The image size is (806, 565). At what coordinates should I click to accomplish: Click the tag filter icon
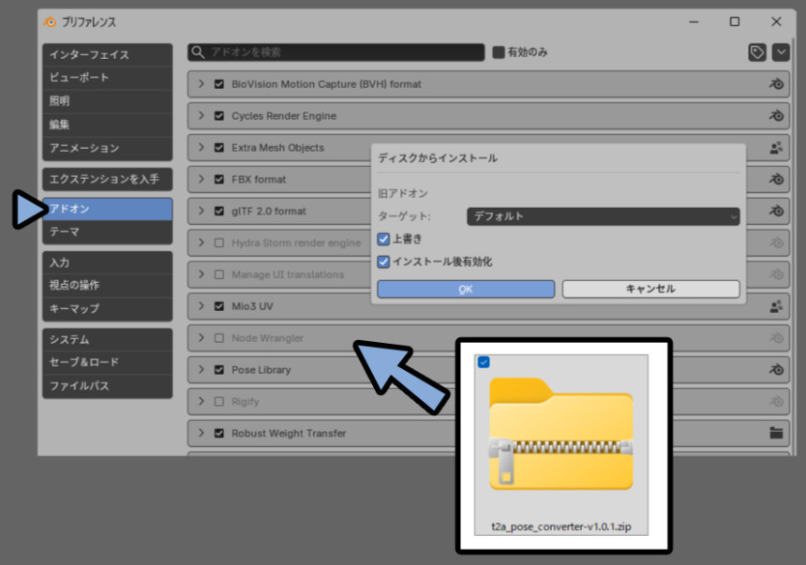pos(757,52)
